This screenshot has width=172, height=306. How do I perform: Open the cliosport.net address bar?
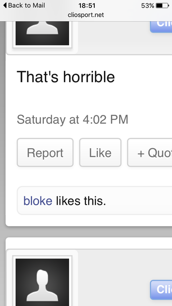click(86, 15)
